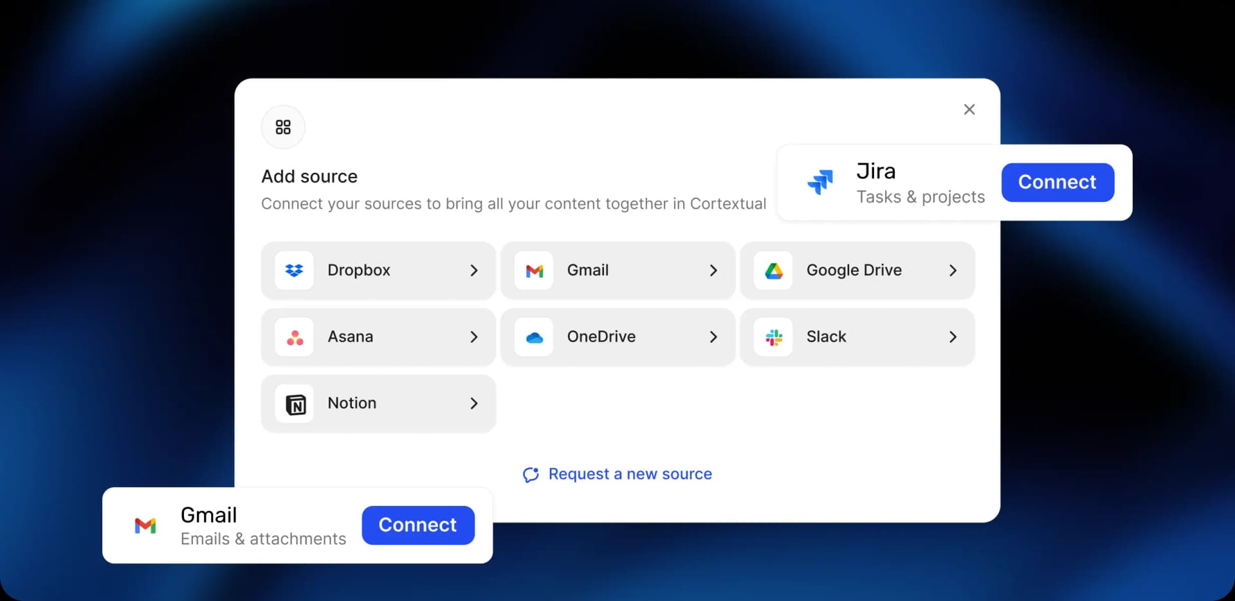The height and width of the screenshot is (601, 1235).
Task: Select the Dropbox source label
Action: click(x=359, y=270)
